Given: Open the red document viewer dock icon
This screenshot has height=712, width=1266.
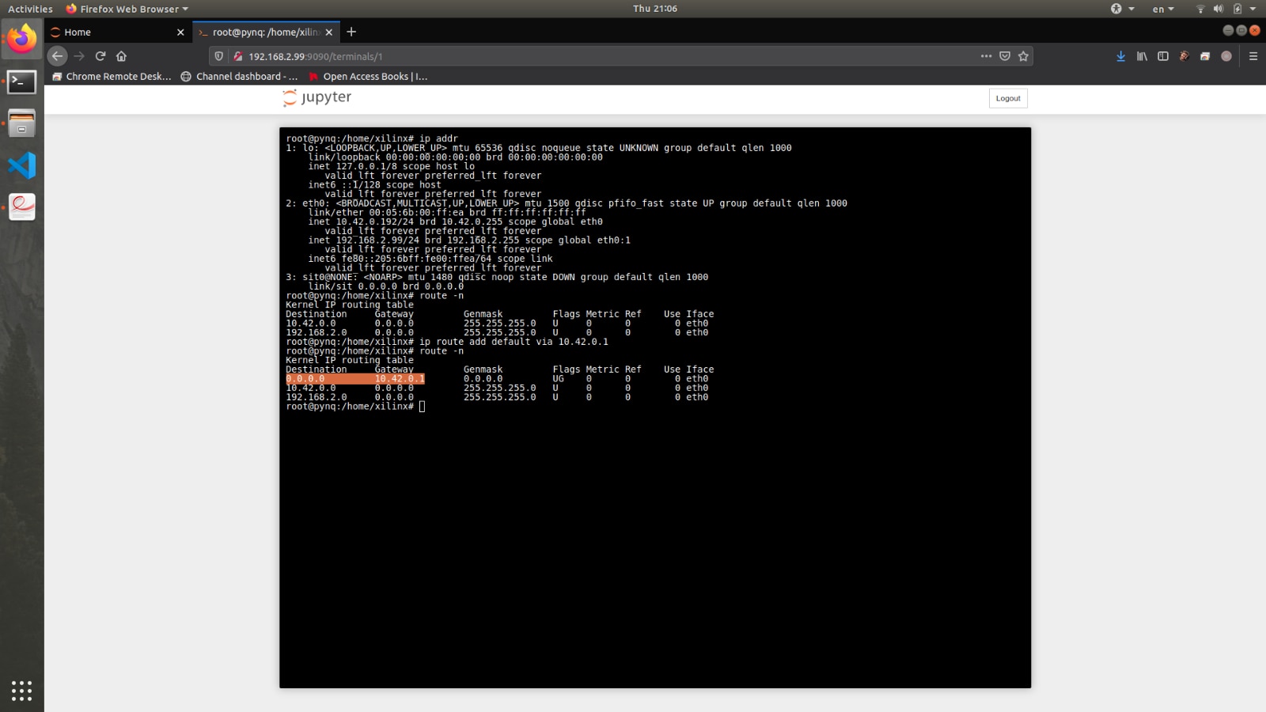Looking at the screenshot, I should [x=22, y=206].
